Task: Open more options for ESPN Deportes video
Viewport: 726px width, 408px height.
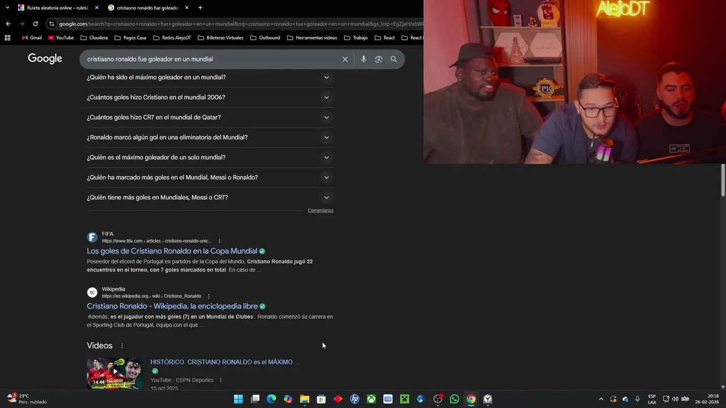Action: 221,380
